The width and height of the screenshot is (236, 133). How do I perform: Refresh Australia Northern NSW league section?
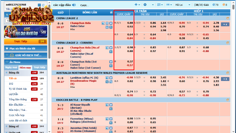[x=227, y=72]
